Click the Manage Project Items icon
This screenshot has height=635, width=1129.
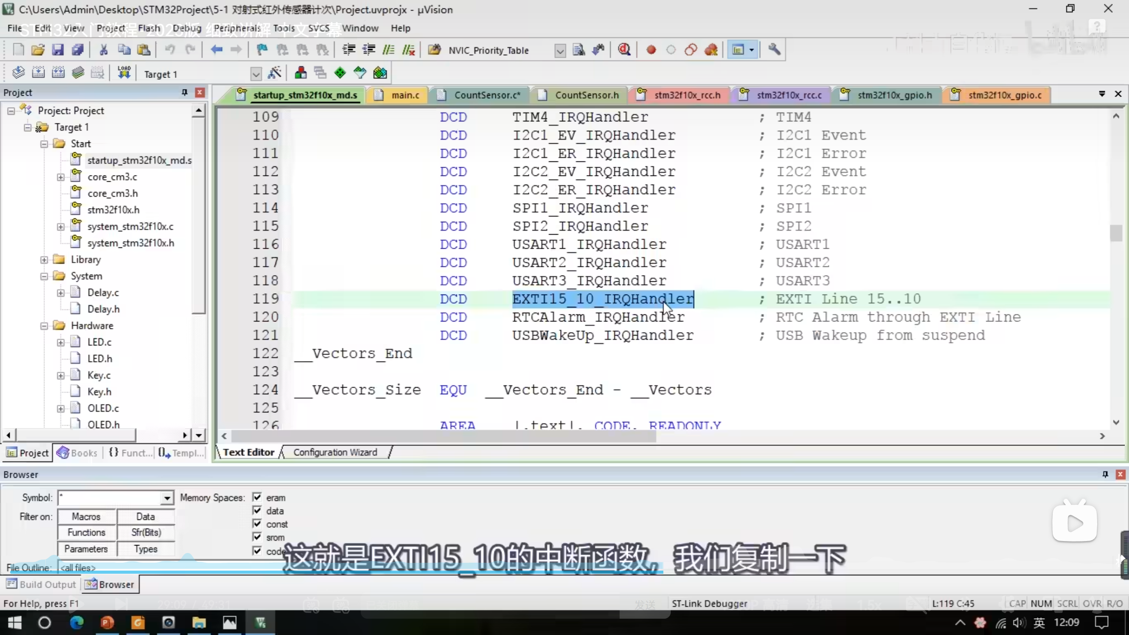[300, 73]
